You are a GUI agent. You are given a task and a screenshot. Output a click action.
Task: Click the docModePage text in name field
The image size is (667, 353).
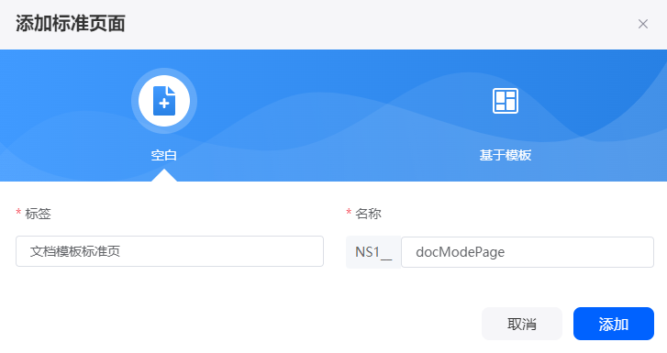461,252
